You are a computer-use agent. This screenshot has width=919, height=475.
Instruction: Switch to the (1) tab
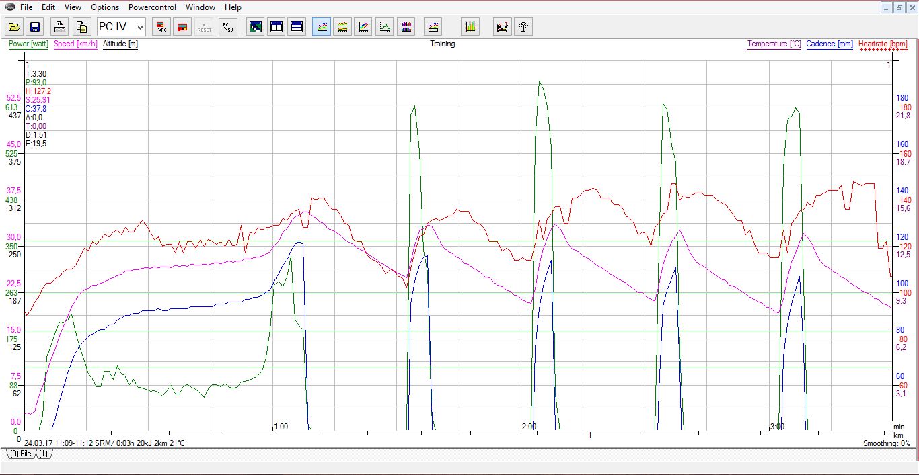coord(43,454)
